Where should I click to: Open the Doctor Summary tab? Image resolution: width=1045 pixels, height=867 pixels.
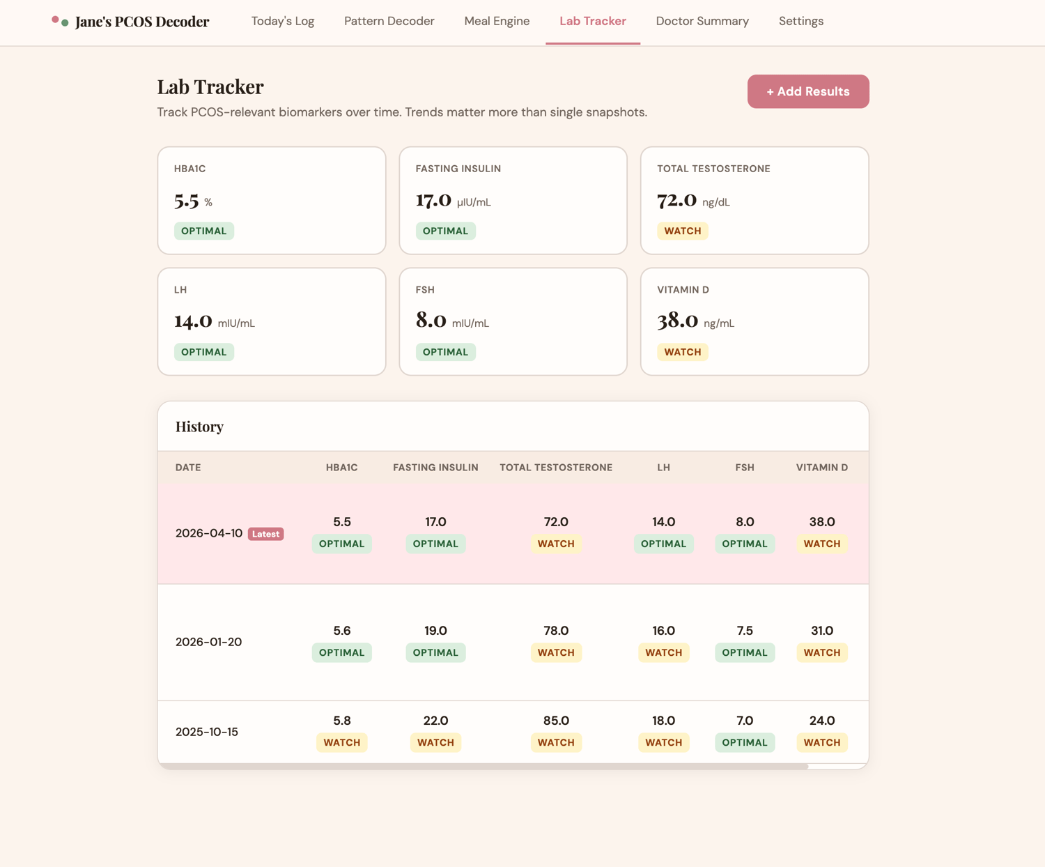[702, 21]
